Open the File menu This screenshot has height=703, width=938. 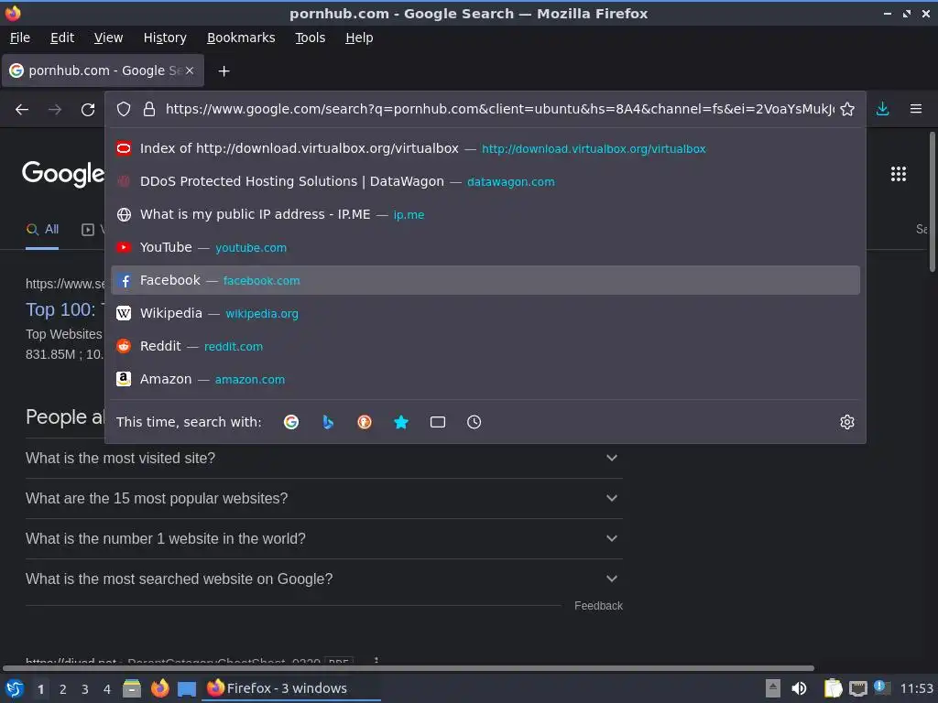click(20, 38)
